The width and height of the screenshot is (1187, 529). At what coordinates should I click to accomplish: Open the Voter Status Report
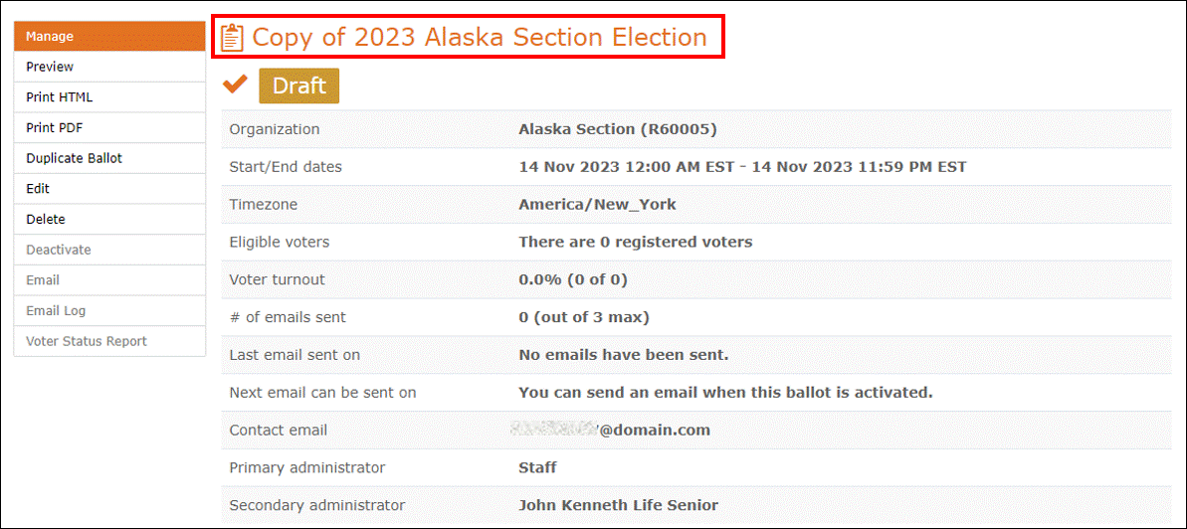pos(109,341)
